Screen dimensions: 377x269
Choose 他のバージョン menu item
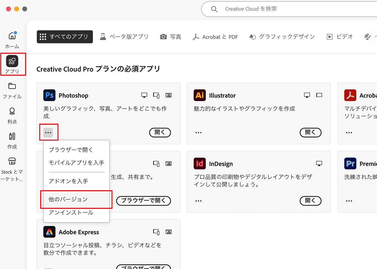point(76,199)
